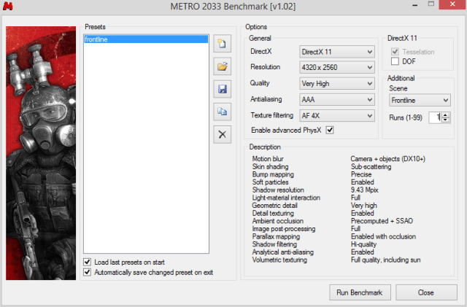Select the frontline preset in the list
The image size is (467, 307).
tap(146, 39)
